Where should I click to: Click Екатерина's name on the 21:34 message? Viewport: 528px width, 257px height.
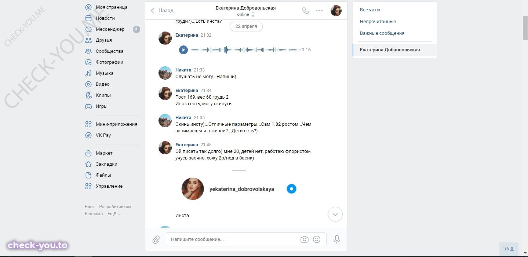[x=187, y=91]
